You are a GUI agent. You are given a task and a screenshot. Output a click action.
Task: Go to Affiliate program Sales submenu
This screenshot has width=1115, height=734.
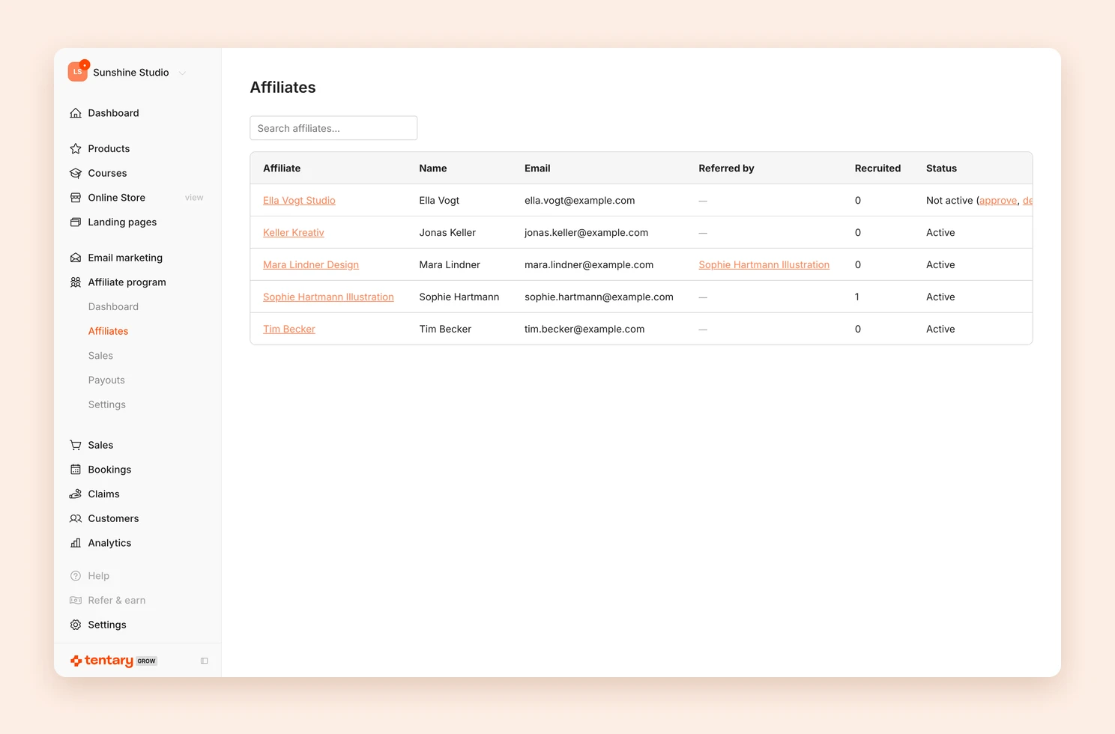(100, 356)
